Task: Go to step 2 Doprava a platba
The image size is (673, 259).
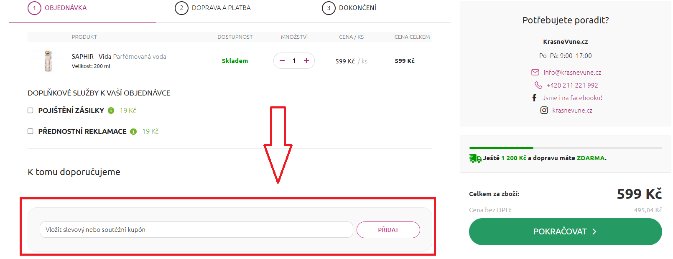Action: [x=213, y=8]
